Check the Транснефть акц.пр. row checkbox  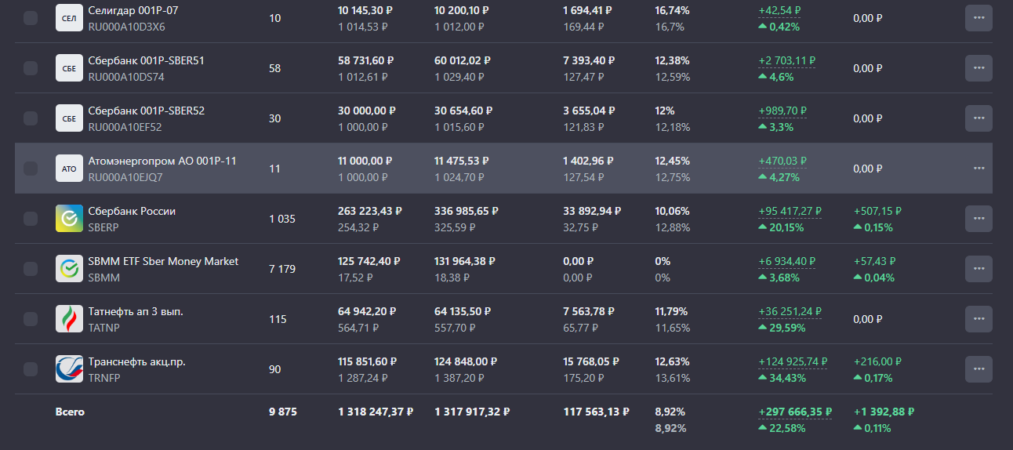tap(31, 369)
